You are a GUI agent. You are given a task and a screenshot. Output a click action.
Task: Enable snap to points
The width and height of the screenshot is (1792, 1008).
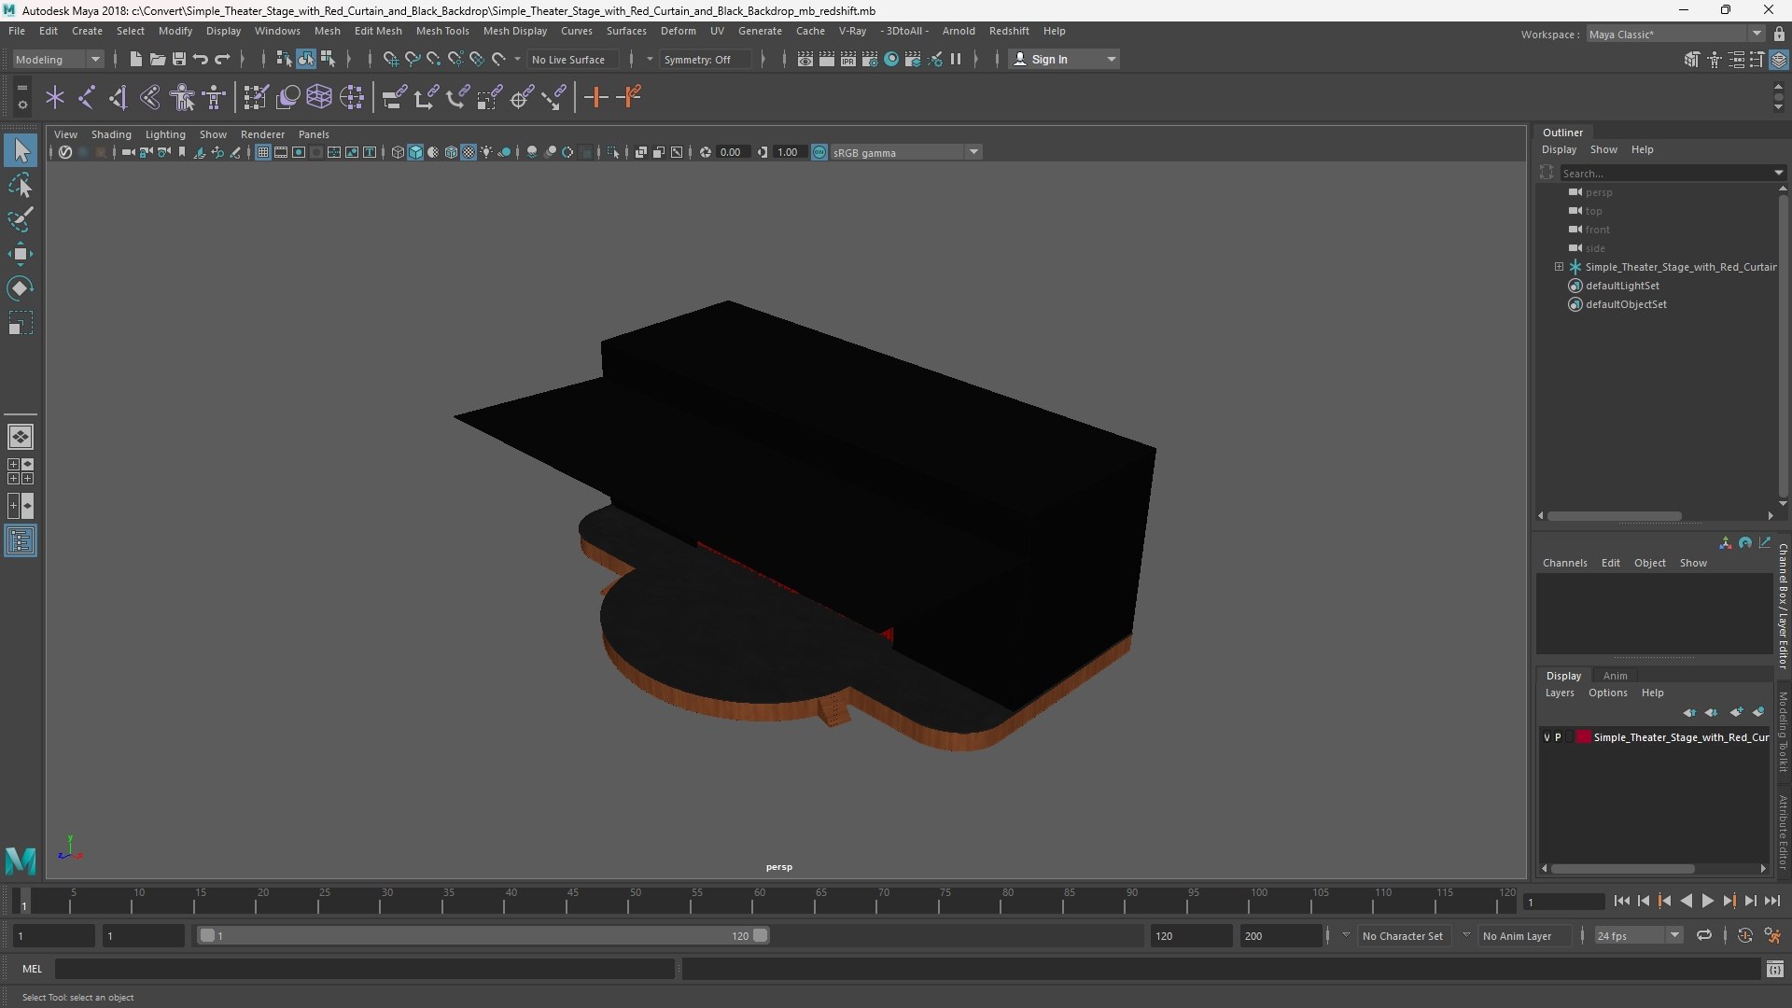[433, 59]
